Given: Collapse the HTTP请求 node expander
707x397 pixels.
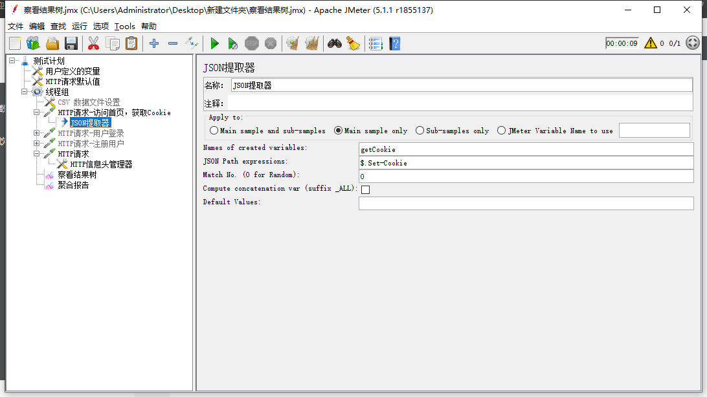Looking at the screenshot, I should tap(36, 153).
